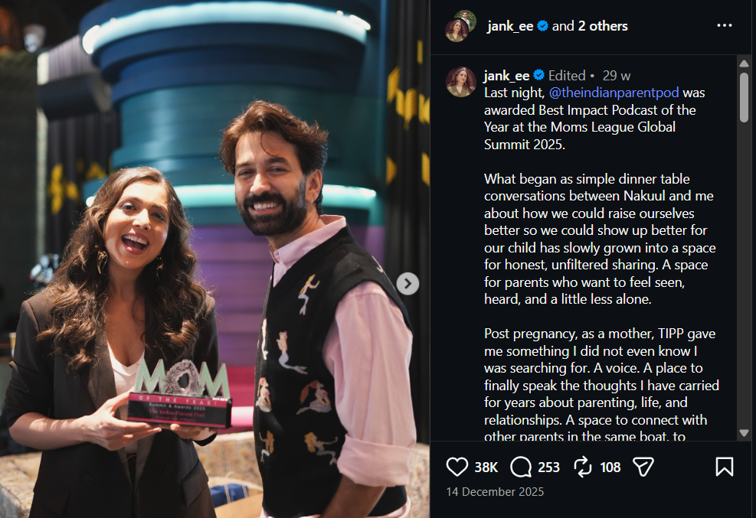The width and height of the screenshot is (756, 518).
Task: Like the post with the heart icon
Action: tap(457, 467)
